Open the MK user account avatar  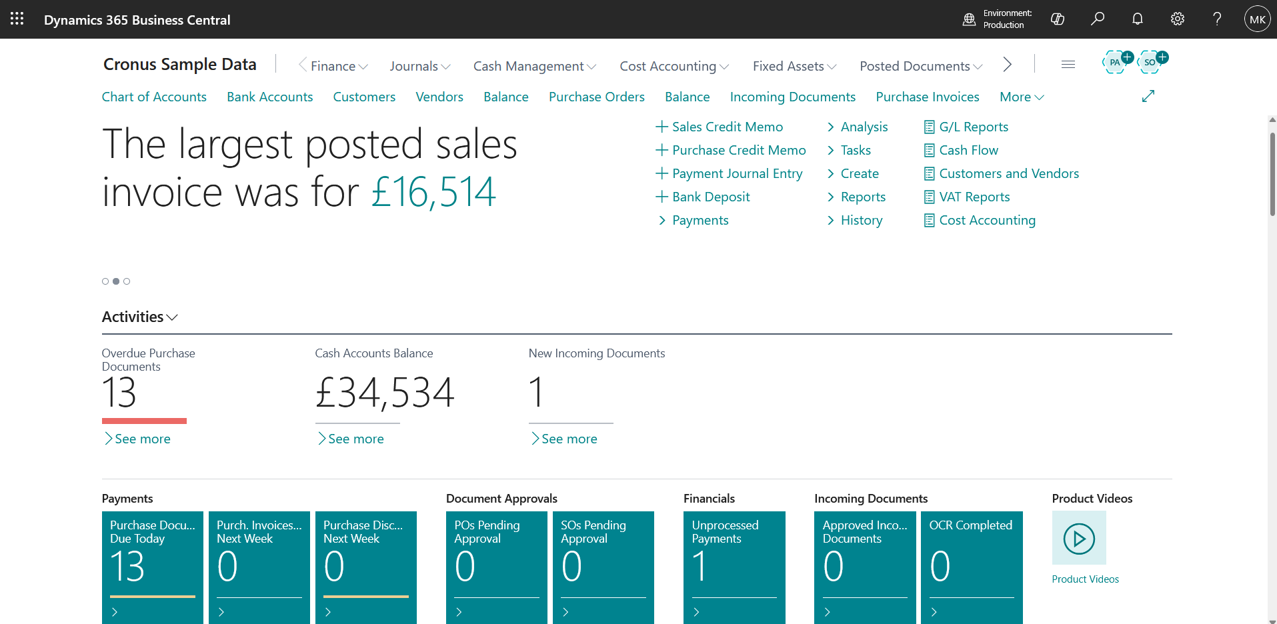[x=1257, y=19]
